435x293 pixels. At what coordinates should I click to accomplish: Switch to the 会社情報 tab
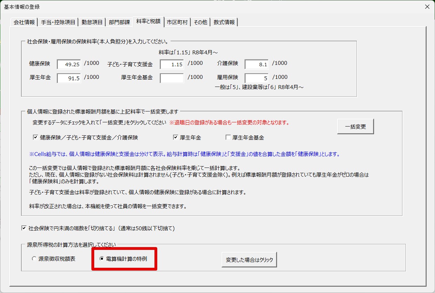click(24, 22)
